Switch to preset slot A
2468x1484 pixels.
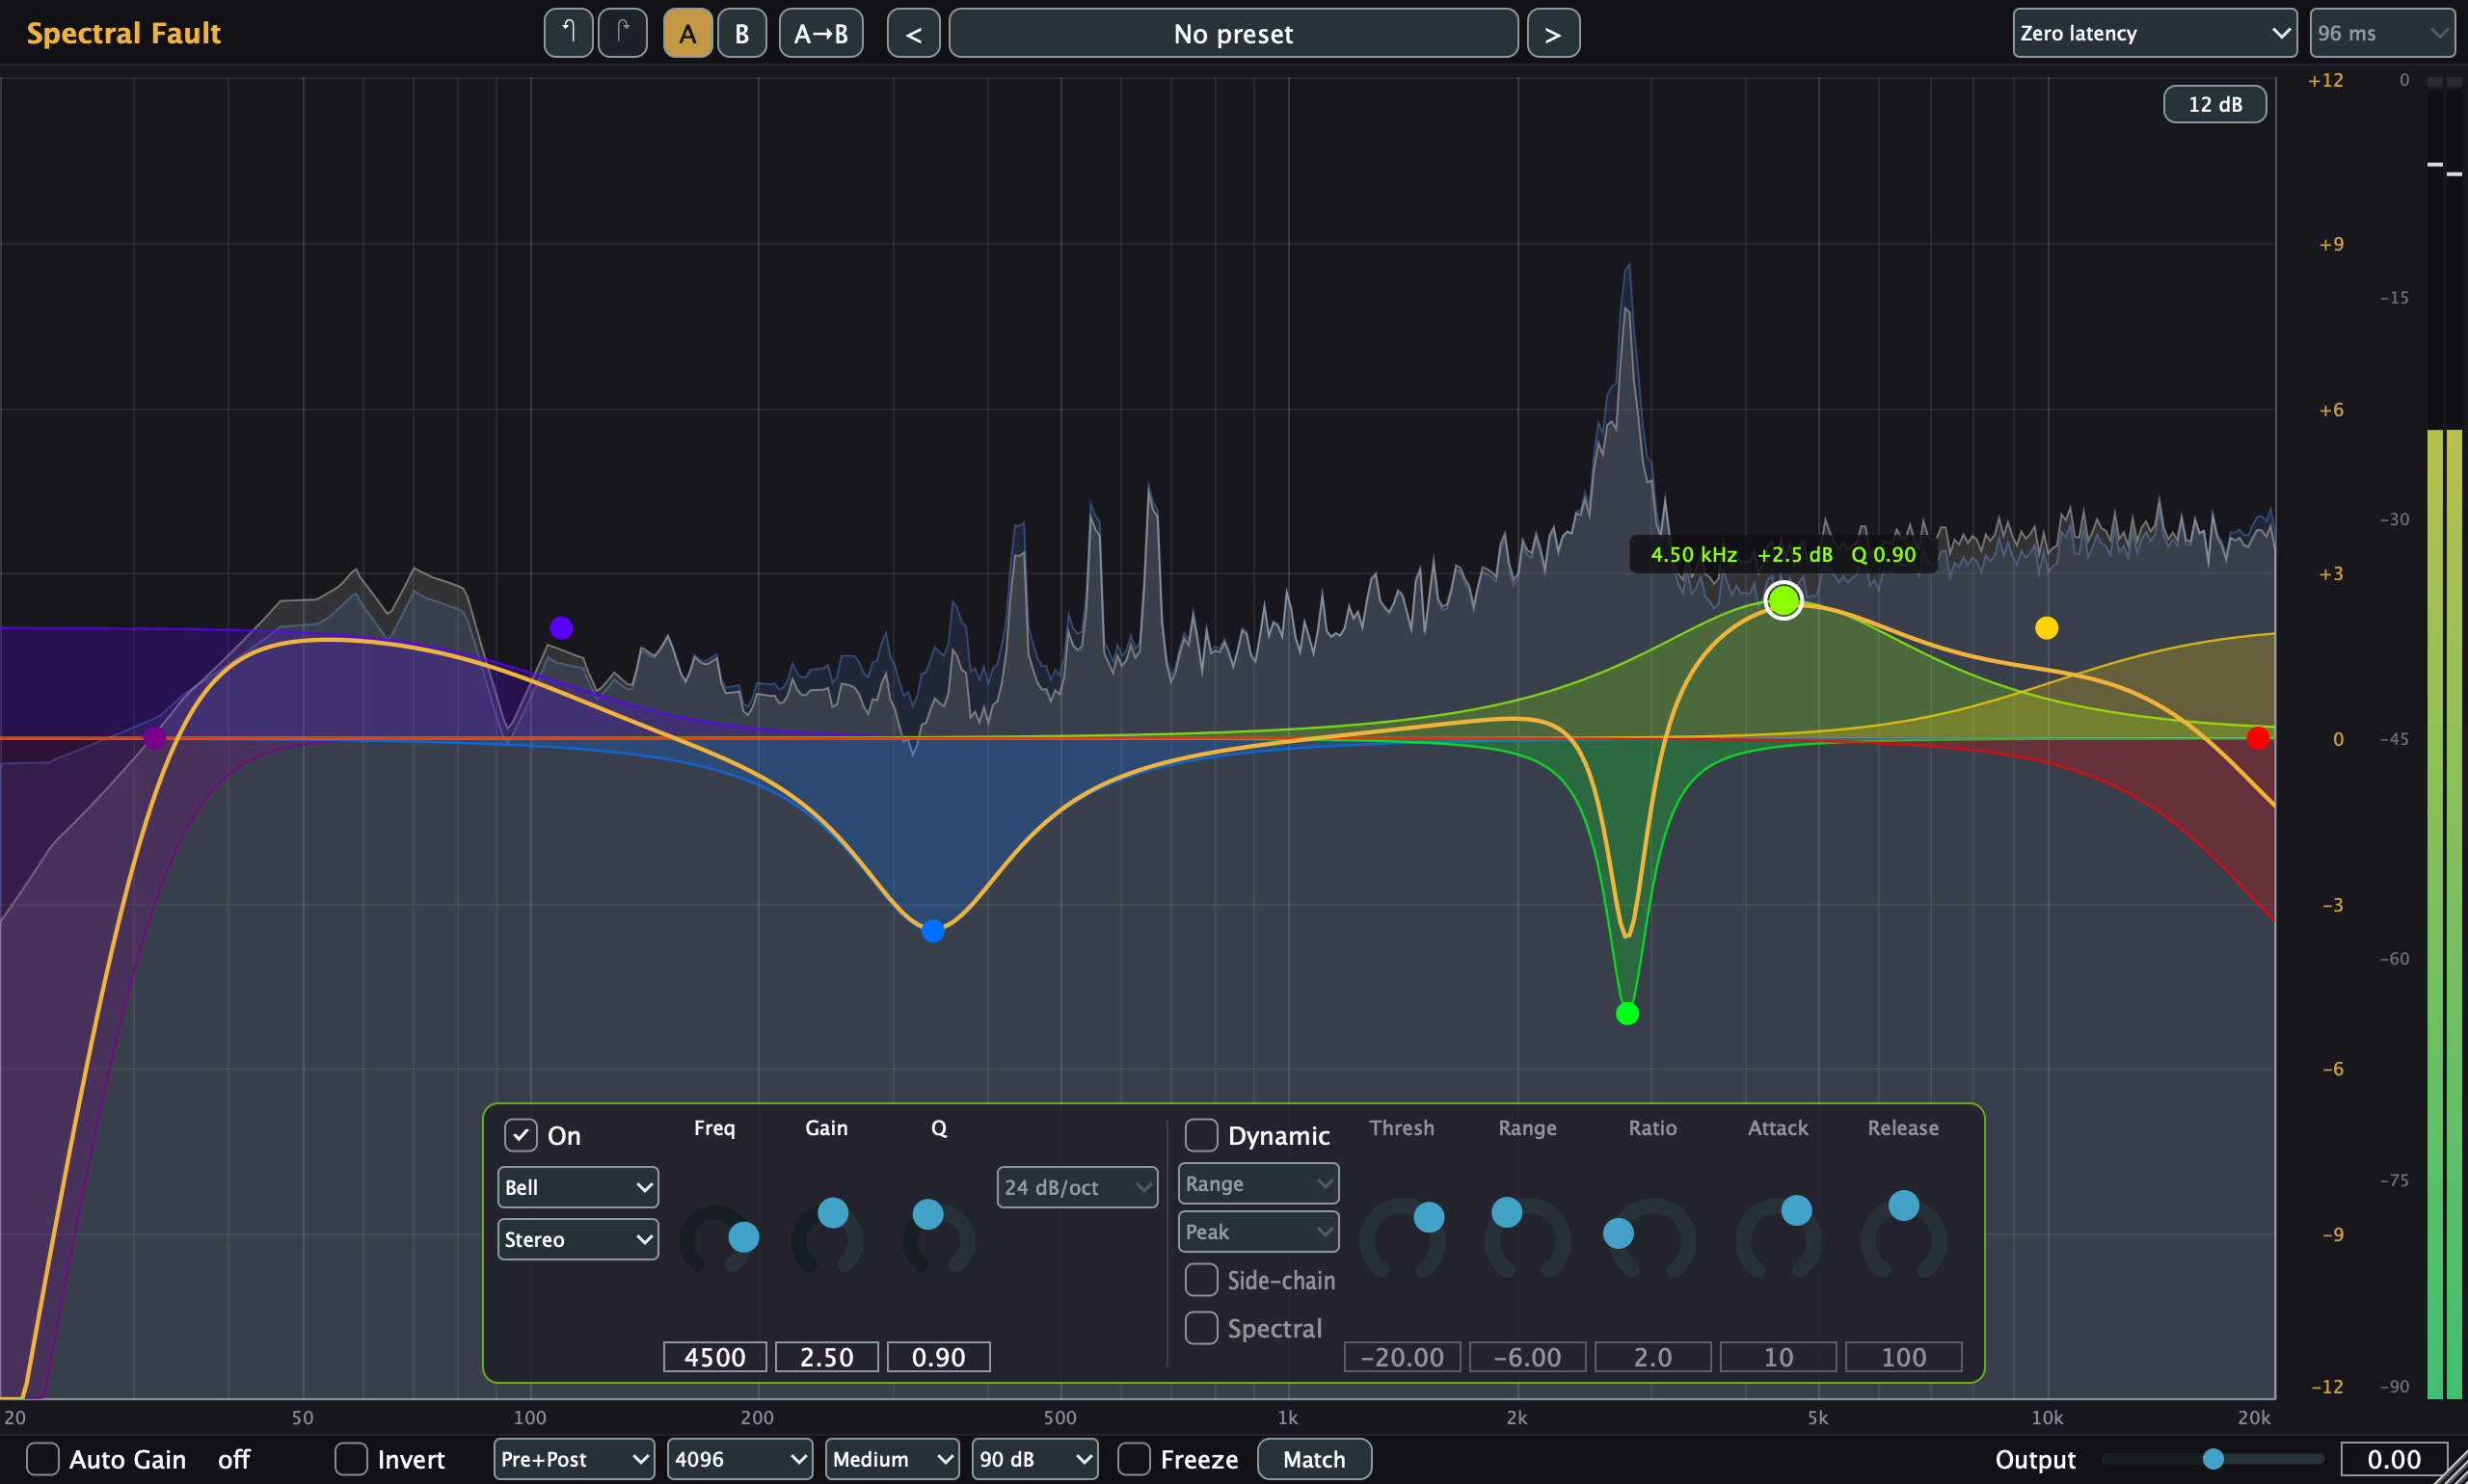coord(687,33)
